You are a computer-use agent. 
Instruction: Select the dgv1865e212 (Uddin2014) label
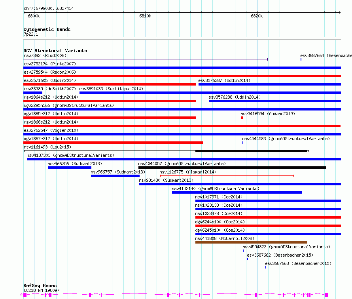[51, 114]
